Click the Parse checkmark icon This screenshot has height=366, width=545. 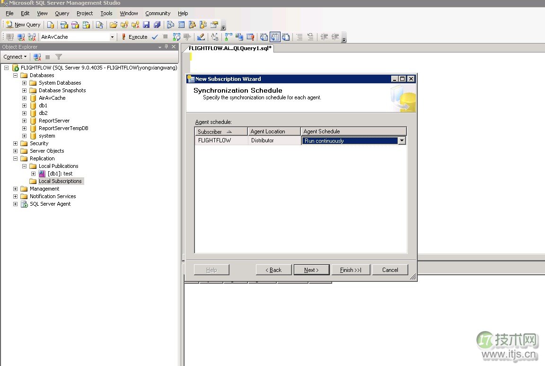click(155, 37)
